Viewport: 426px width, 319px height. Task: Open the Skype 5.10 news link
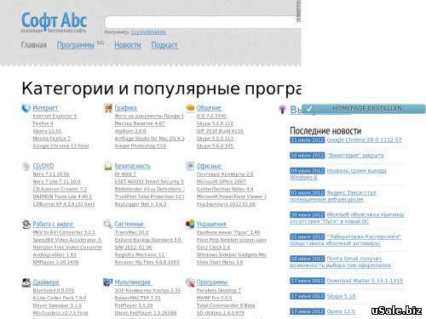[341, 296]
